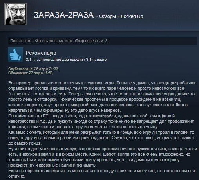The height and width of the screenshot is (180, 199).
Task: Click the line starting Ну и лично
Action: [x=103, y=149]
